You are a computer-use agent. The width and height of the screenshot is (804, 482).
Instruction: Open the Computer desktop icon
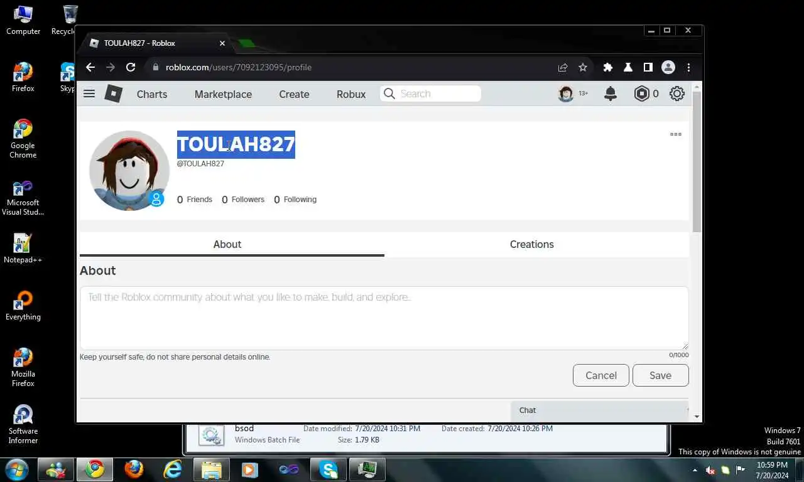pyautogui.click(x=23, y=21)
